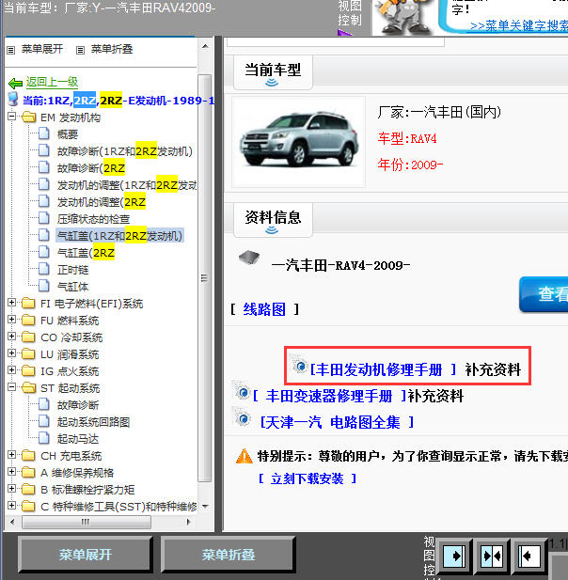Click the tree scroll-up arrow

pos(205,46)
